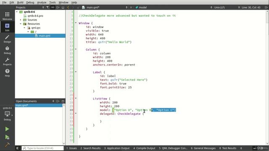The image size is (269, 151).
Task: Open the Window menu
Action: point(63,3)
